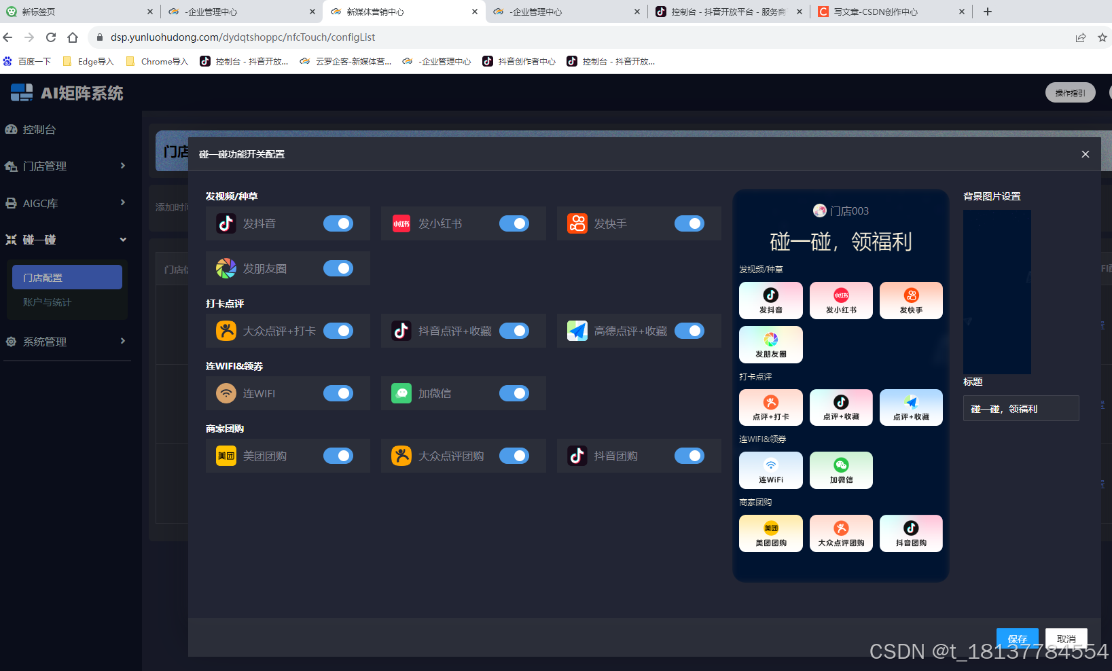Open the 操作指引 button at top right
Viewport: 1112px width, 671px height.
pyautogui.click(x=1070, y=92)
